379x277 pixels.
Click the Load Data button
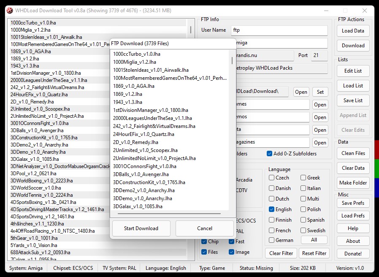click(x=353, y=31)
